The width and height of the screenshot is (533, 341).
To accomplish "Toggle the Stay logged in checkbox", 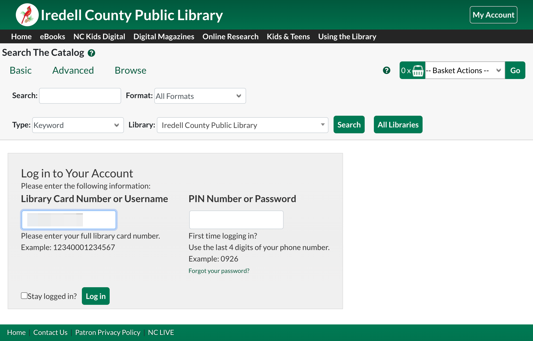I will click(24, 296).
